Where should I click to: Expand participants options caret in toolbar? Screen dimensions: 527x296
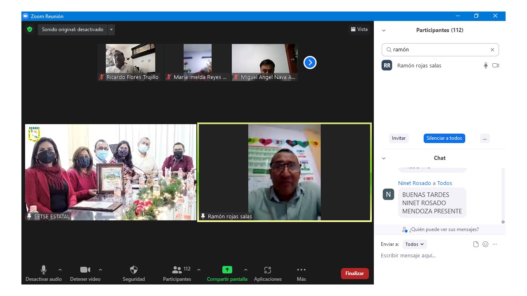199,270
